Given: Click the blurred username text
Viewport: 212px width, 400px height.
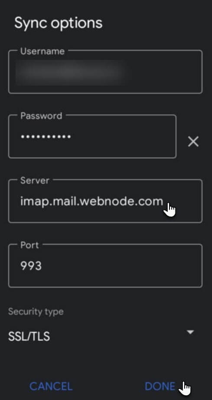Looking at the screenshot, I should point(69,72).
